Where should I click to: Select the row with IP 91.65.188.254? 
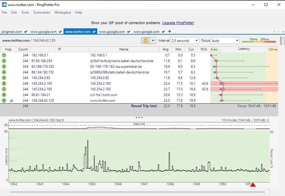coord(139,61)
